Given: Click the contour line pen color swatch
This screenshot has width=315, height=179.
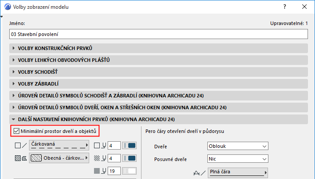Looking at the screenshot, I should coord(131,145).
